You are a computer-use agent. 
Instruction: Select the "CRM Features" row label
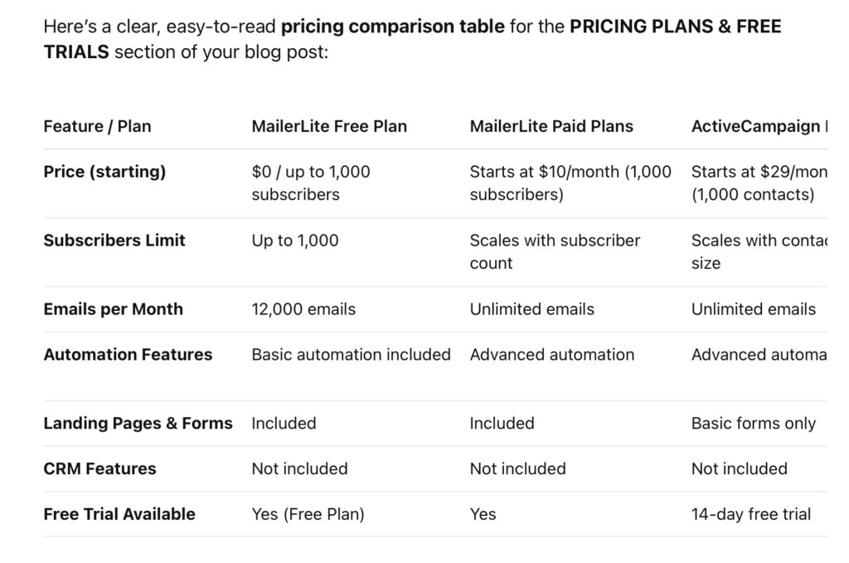98,468
